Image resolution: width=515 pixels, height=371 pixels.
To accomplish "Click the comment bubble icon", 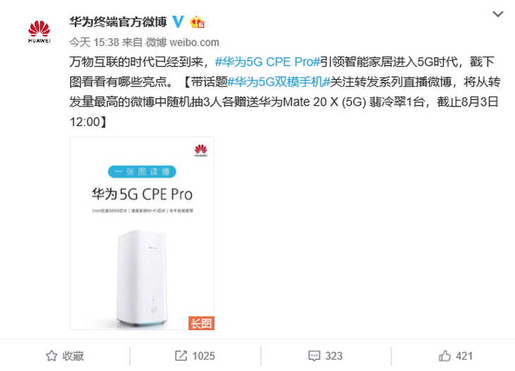I will tap(314, 356).
